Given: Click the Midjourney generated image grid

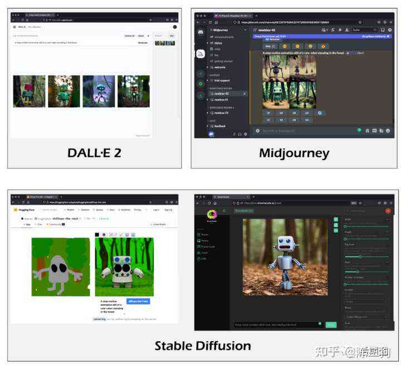Looking at the screenshot, I should click(289, 82).
